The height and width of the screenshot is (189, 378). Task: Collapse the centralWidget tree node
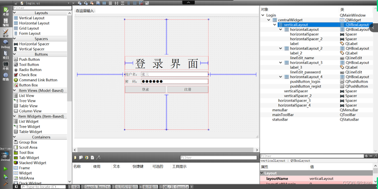269,20
